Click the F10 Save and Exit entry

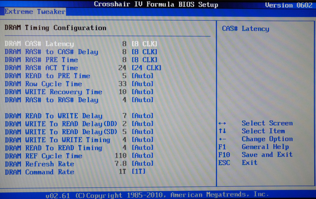255,155
